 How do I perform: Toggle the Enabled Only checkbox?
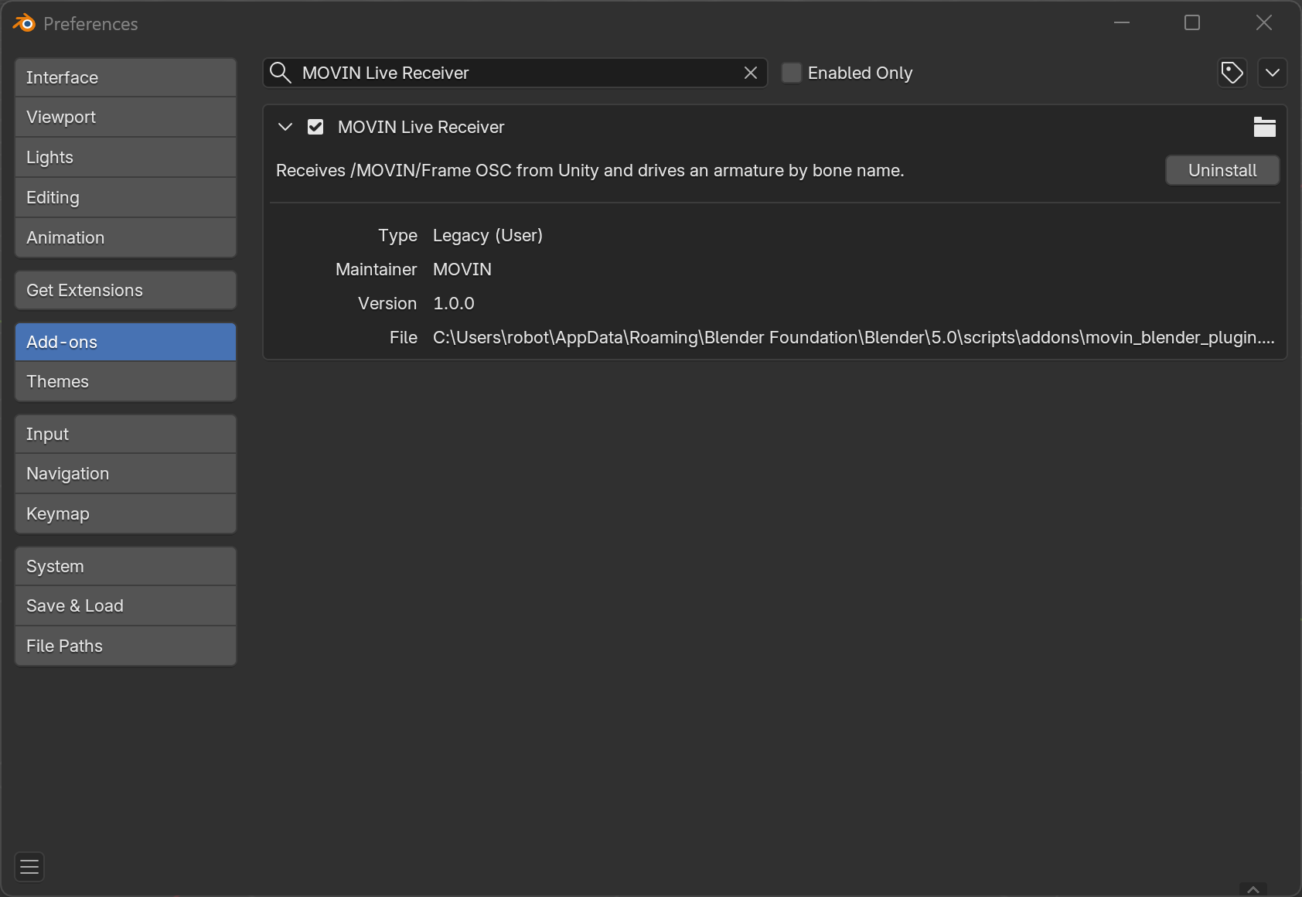click(x=792, y=73)
